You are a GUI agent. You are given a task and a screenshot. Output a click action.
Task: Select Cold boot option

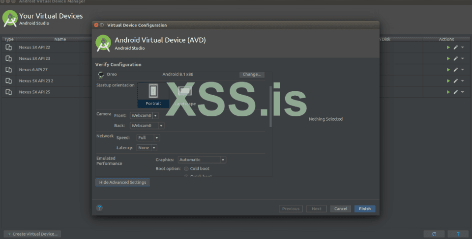(x=186, y=169)
